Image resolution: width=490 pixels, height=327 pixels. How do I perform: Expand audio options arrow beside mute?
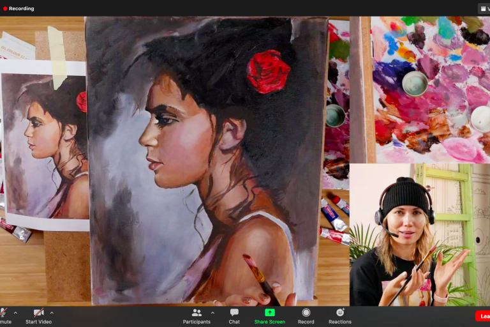[15, 312]
